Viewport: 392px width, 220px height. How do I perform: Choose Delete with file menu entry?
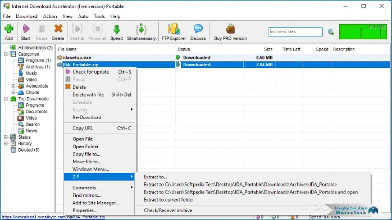pyautogui.click(x=99, y=94)
